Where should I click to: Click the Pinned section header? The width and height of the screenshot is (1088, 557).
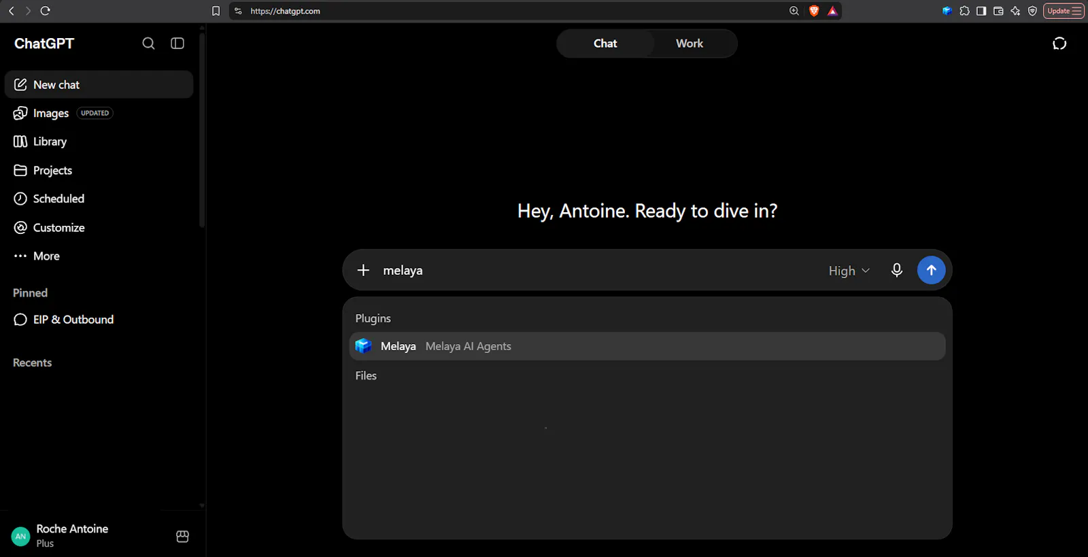coord(30,292)
